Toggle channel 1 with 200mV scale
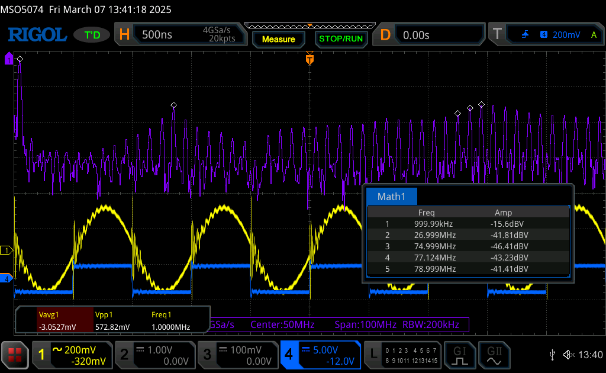This screenshot has height=373, width=606. pyautogui.click(x=72, y=355)
